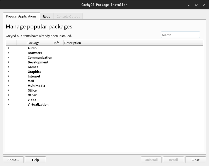Select the Virtualization row label
The image size is (209, 166).
(x=38, y=104)
